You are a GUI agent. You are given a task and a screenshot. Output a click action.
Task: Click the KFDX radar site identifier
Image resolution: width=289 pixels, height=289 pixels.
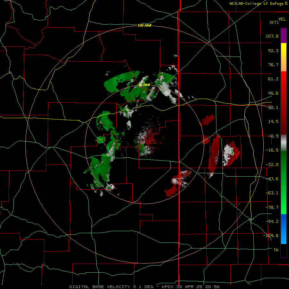tap(168, 287)
